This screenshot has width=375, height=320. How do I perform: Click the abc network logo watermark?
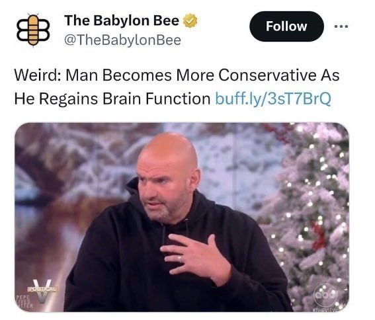325,295
